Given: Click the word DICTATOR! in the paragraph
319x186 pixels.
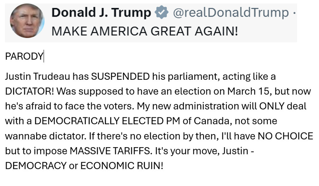Looking at the screenshot, I should 30,91.
